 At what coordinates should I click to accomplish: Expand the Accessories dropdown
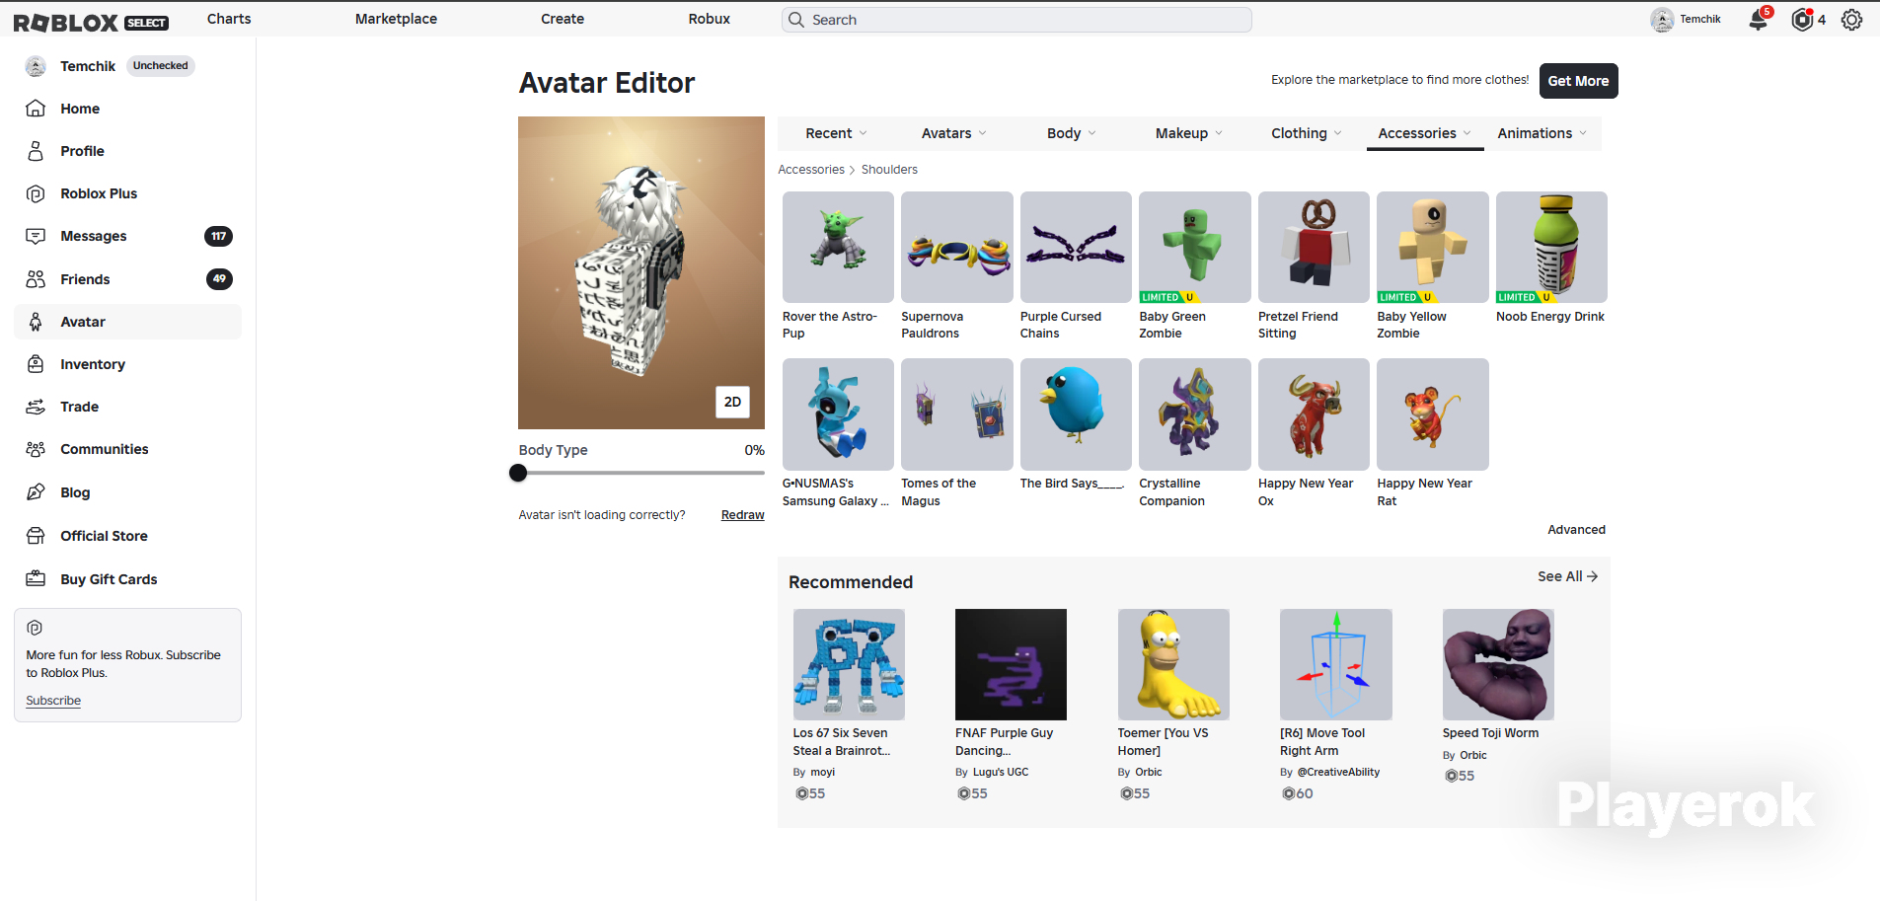click(1425, 133)
